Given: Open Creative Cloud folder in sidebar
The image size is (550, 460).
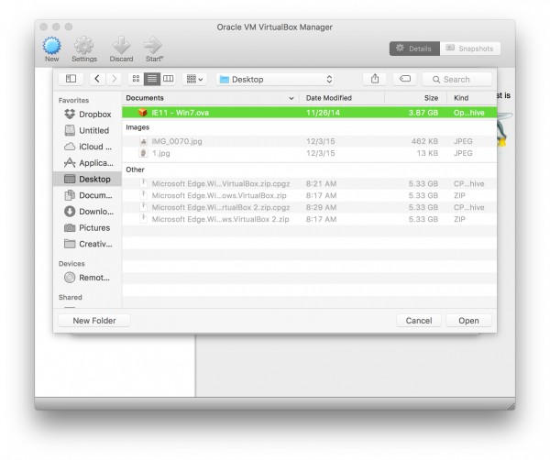Looking at the screenshot, I should coord(88,244).
